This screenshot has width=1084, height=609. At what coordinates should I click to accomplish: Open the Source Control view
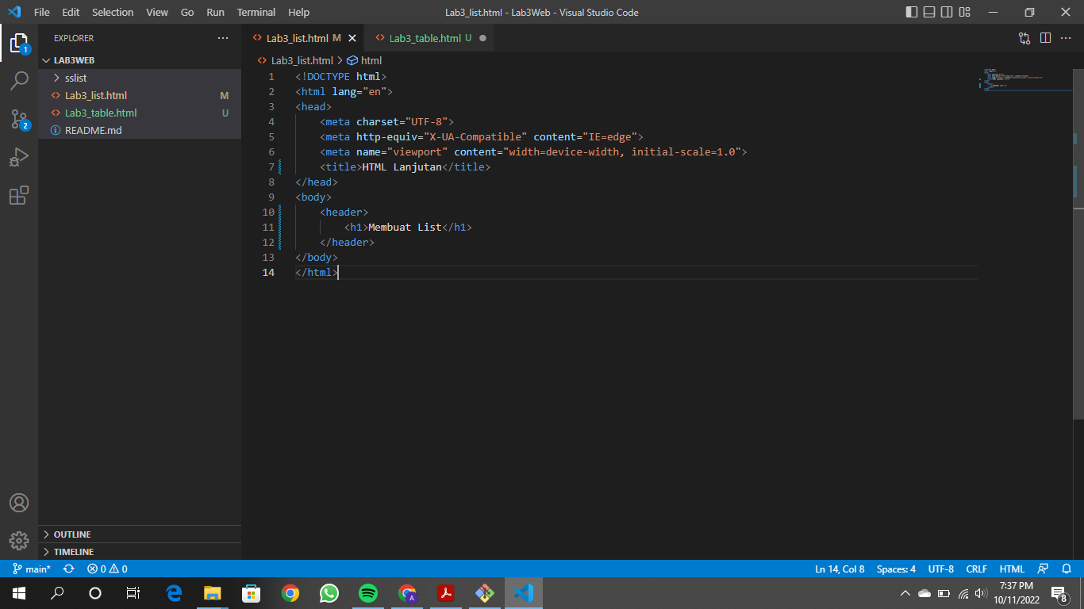pos(19,119)
